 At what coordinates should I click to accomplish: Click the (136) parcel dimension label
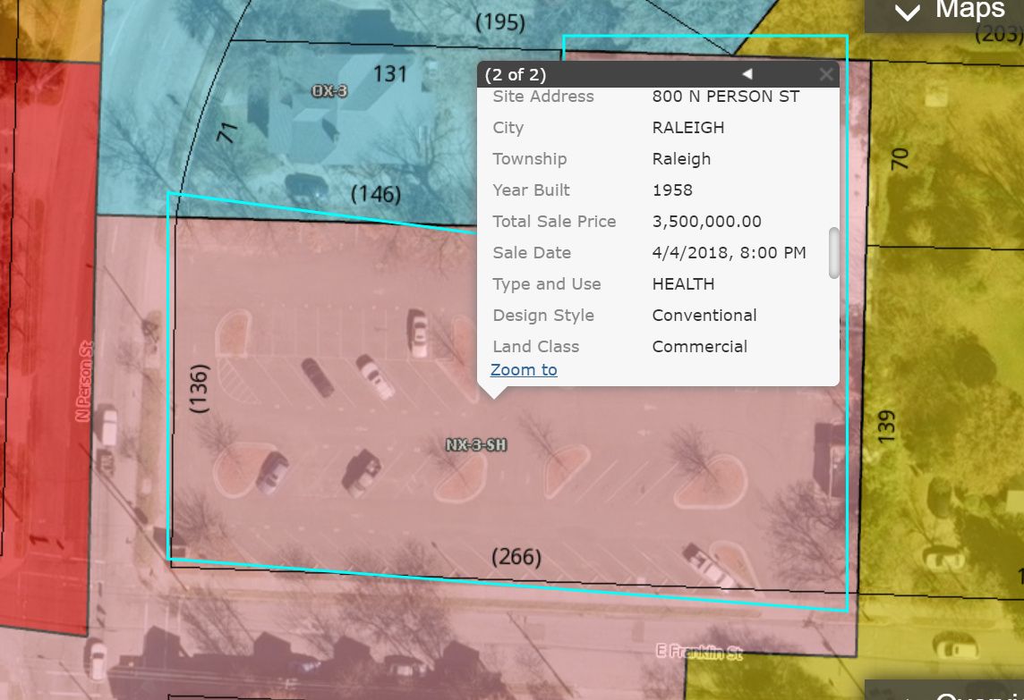(200, 387)
